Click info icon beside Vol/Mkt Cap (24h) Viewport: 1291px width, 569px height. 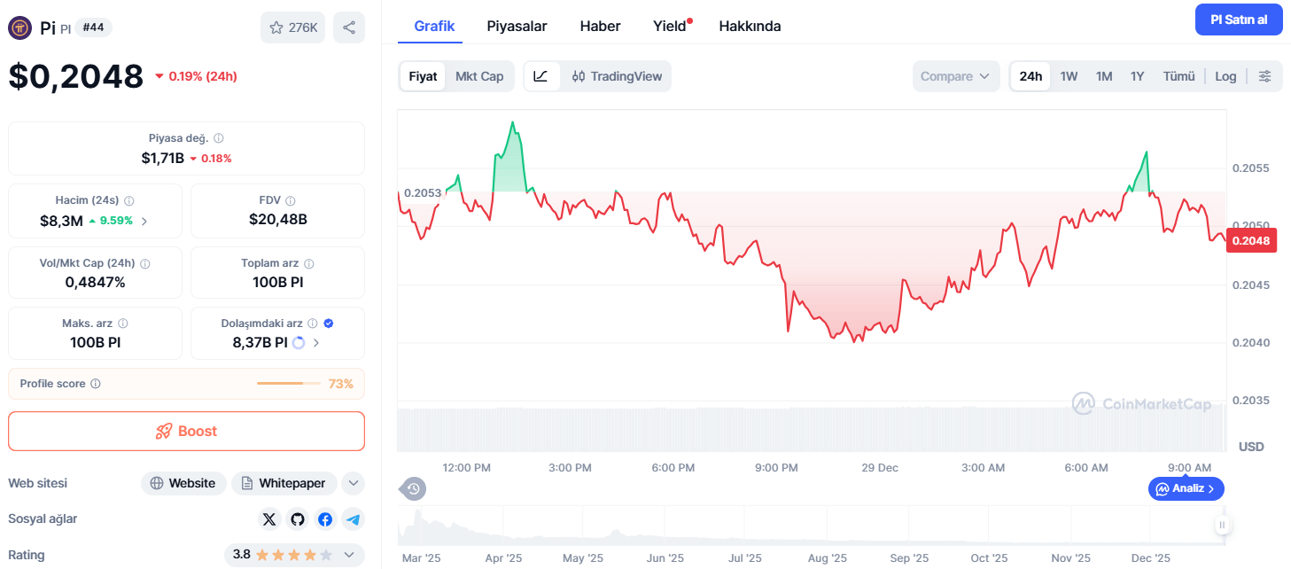[145, 264]
